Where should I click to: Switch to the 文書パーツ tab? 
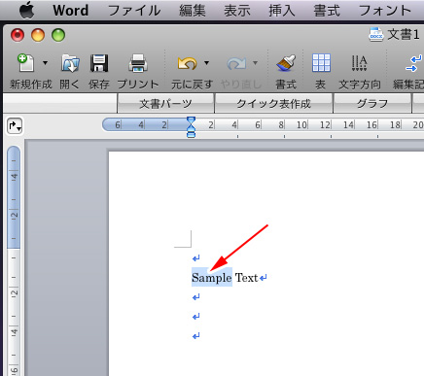tap(165, 104)
